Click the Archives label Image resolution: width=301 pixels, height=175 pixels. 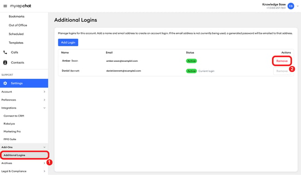(x=7, y=163)
